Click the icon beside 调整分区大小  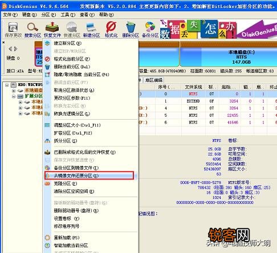coord(47,125)
